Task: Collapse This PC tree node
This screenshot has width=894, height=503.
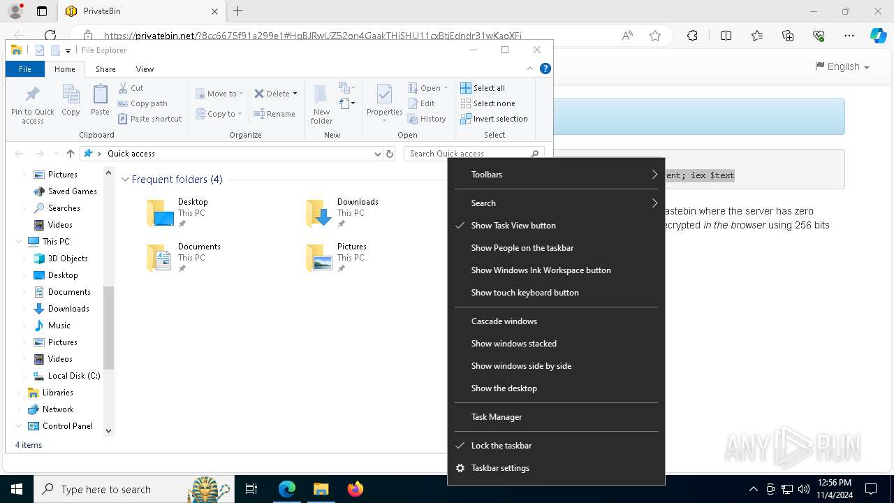Action: 19,242
